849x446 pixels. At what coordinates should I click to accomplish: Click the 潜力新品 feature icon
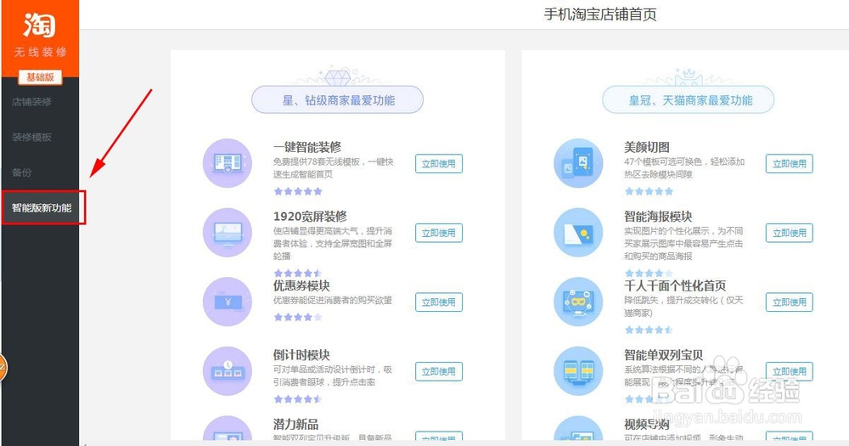[228, 428]
